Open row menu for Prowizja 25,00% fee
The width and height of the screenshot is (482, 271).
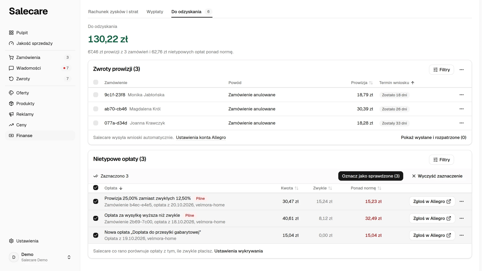461,201
